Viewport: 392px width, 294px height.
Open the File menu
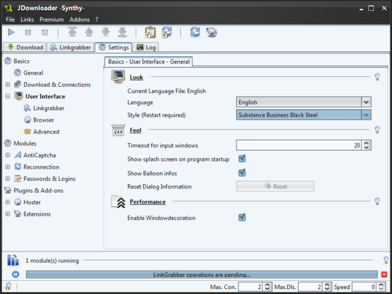[10, 19]
